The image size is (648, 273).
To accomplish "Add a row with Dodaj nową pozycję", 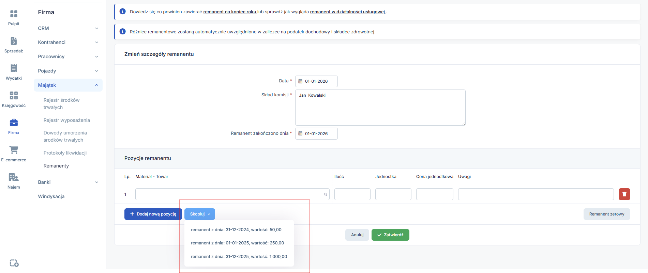I will [x=153, y=214].
